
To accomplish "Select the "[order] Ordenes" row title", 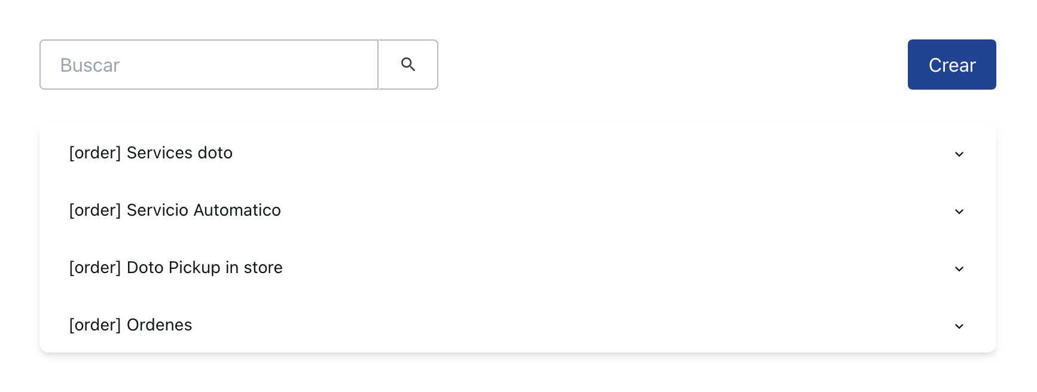I will pos(130,325).
